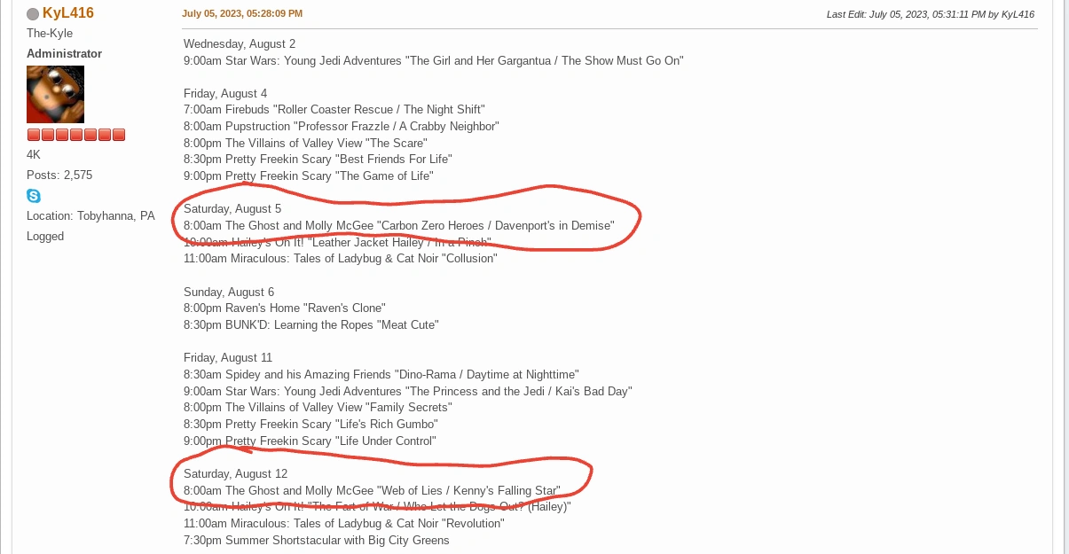Click KyL416's avatar image
Viewport: 1069px width, 554px height.
click(x=54, y=94)
